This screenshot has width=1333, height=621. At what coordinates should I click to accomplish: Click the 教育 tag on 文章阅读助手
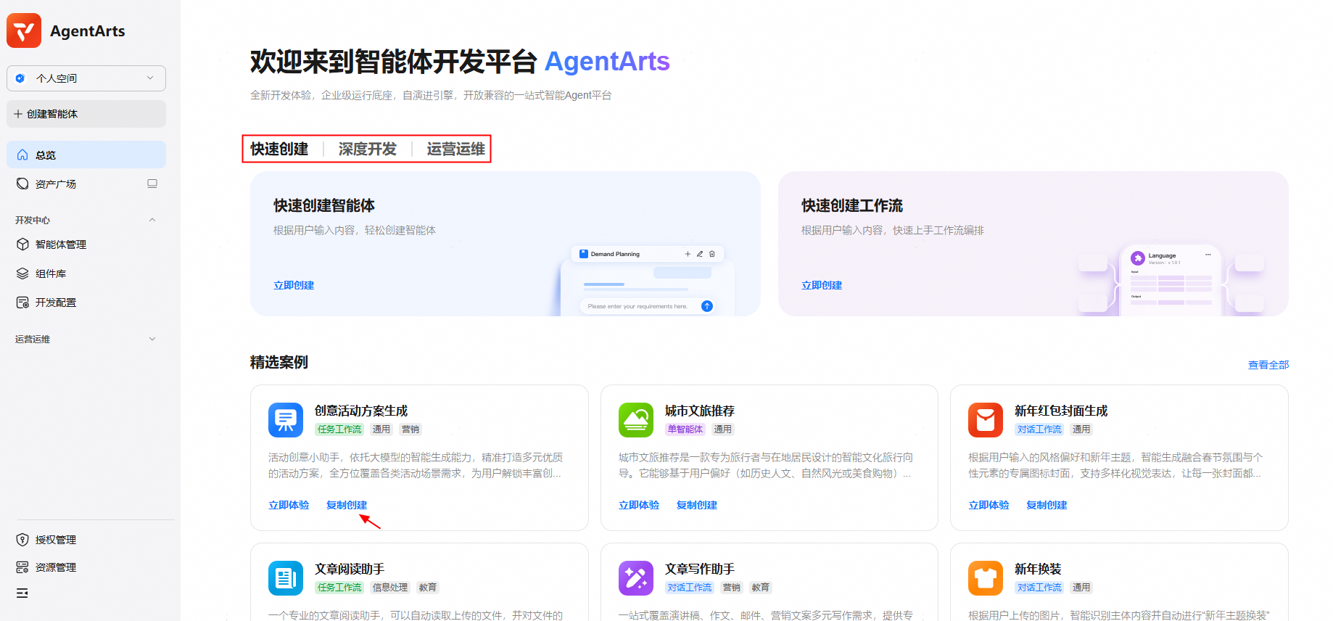point(428,588)
